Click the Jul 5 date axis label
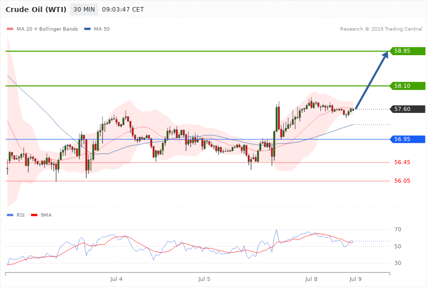The width and height of the screenshot is (427, 289). tap(204, 279)
